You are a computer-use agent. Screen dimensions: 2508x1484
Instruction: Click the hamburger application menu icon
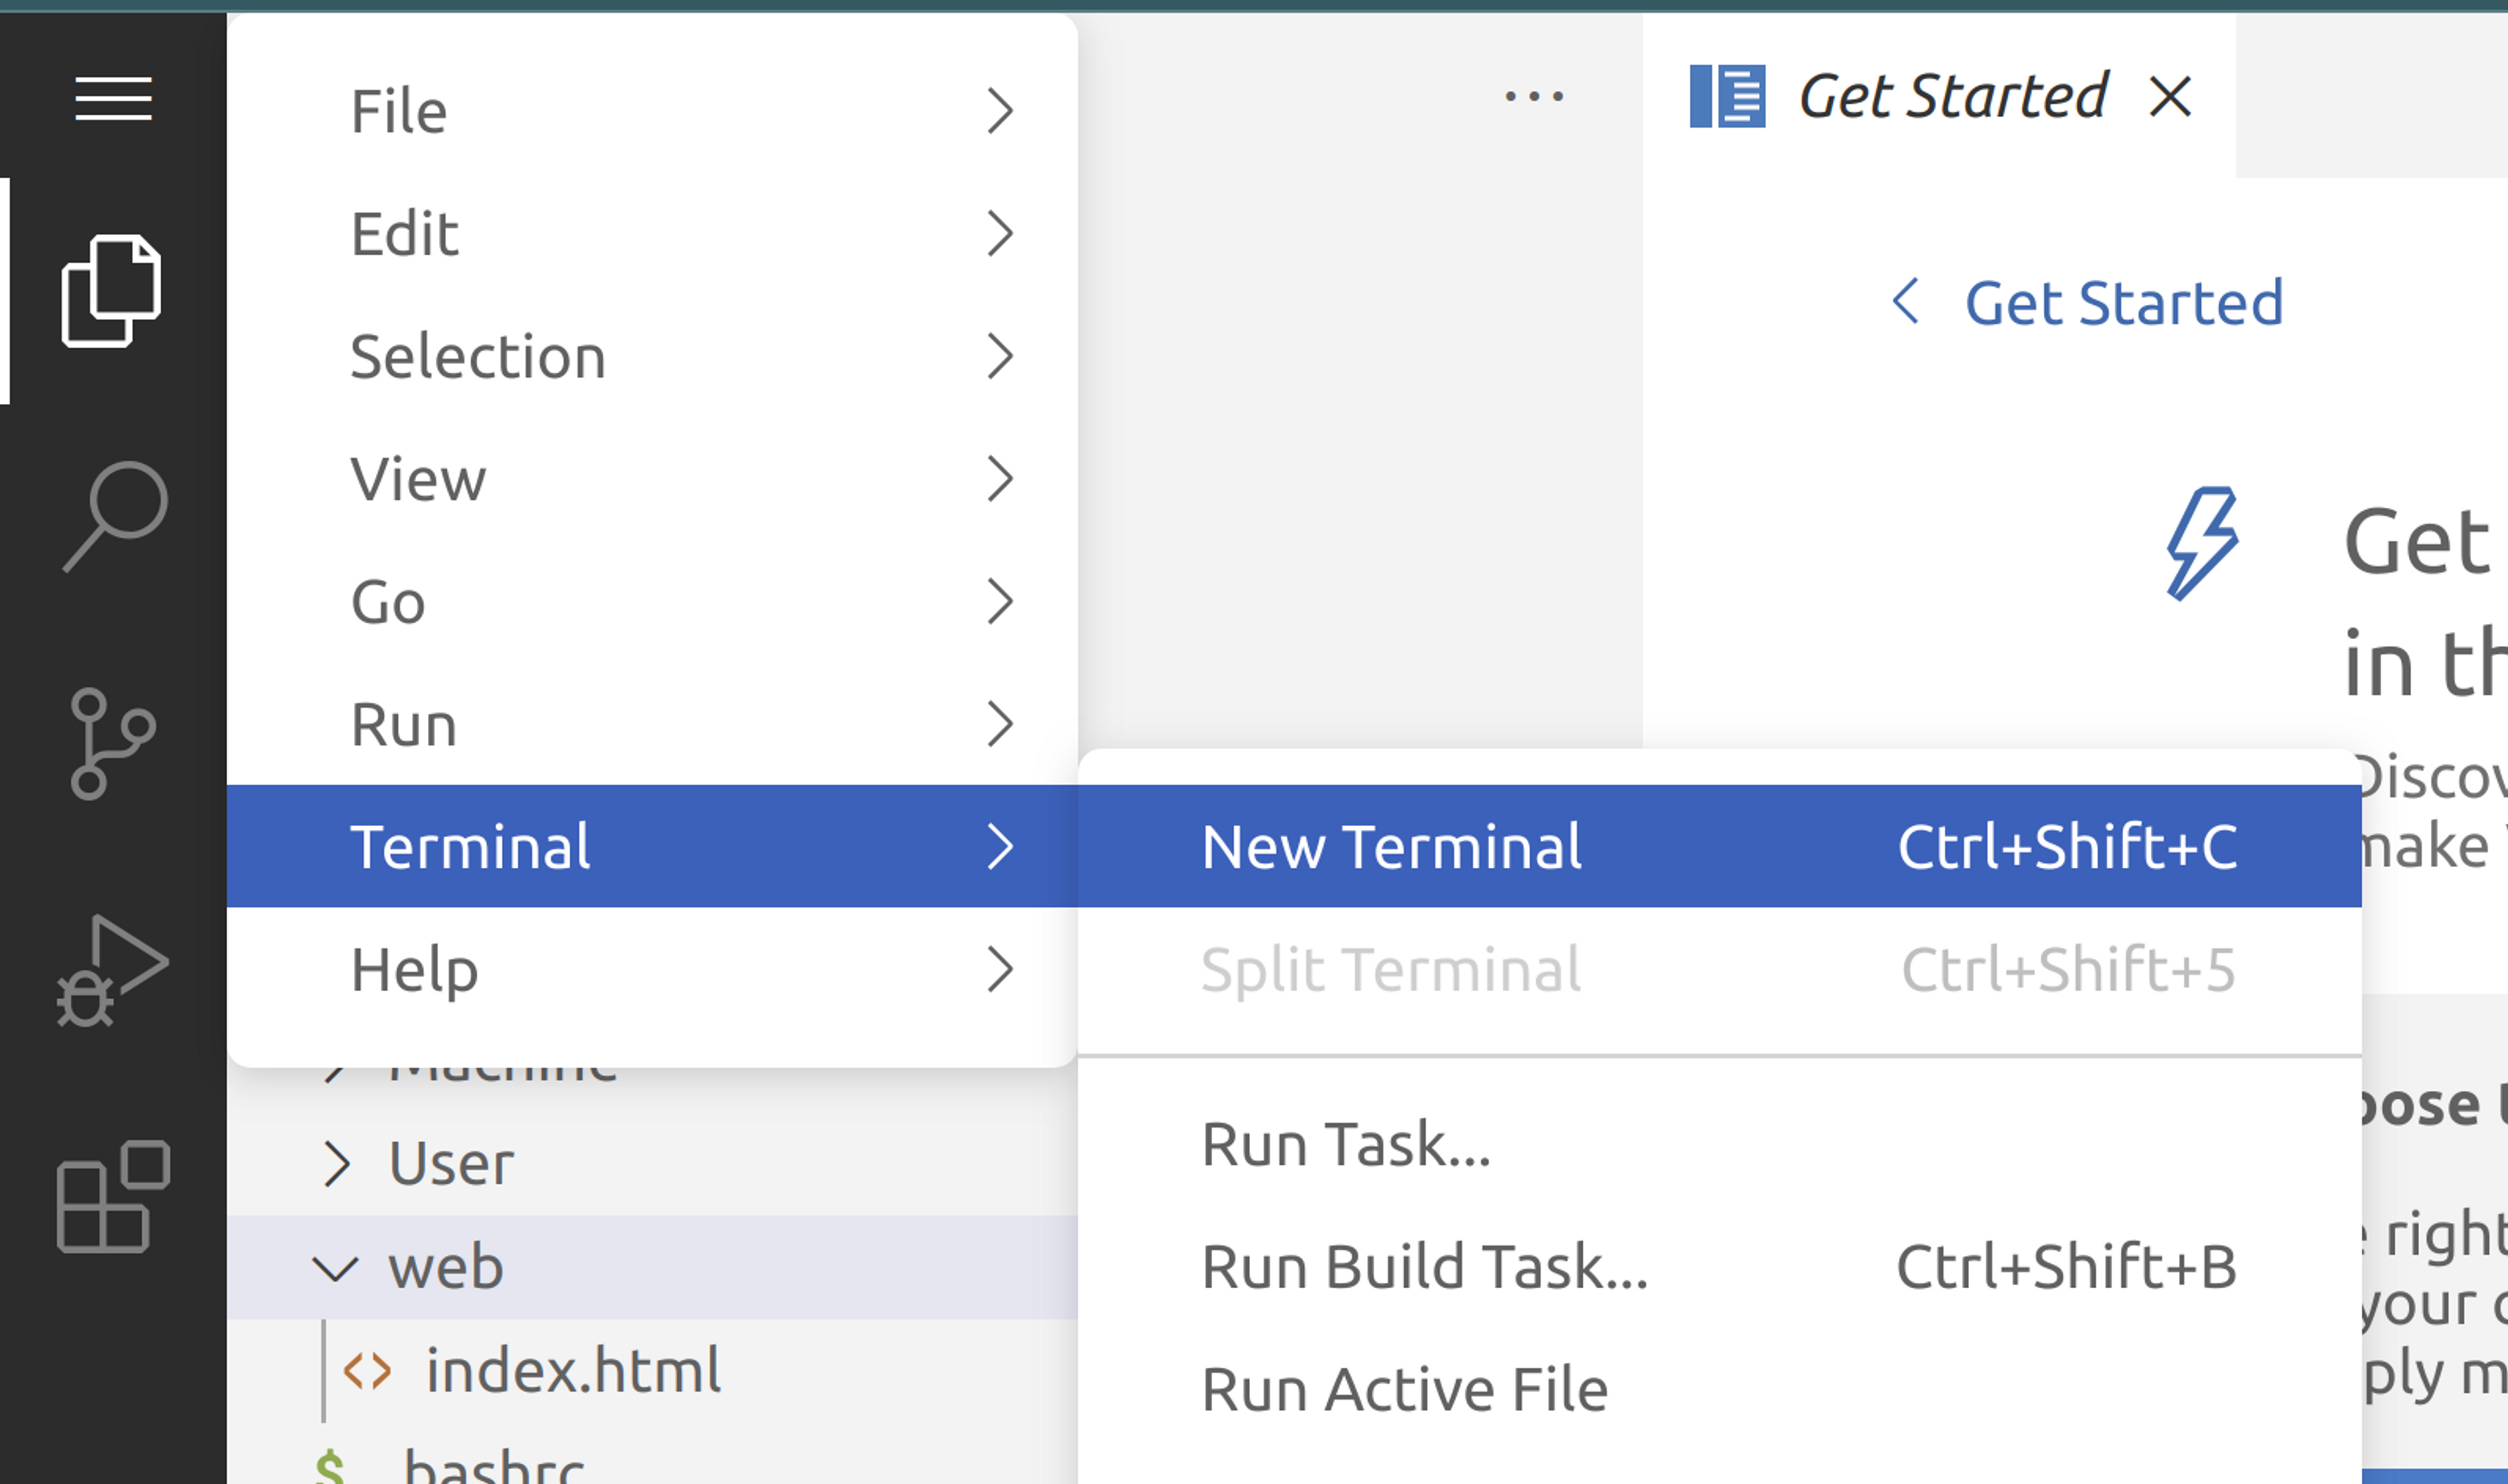pos(113,98)
